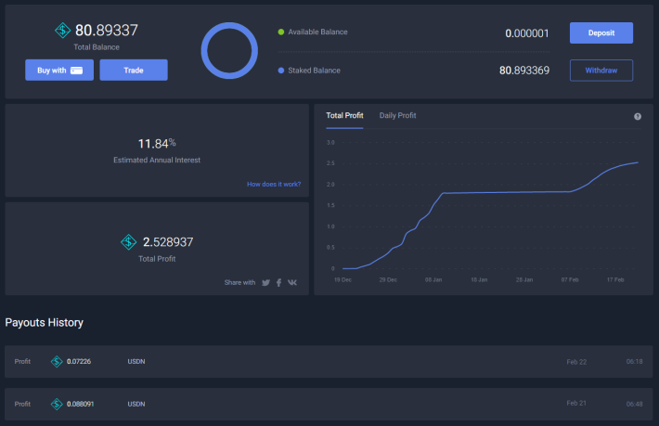Click the balance ring chart
This screenshot has height=426, width=659.
[x=229, y=51]
